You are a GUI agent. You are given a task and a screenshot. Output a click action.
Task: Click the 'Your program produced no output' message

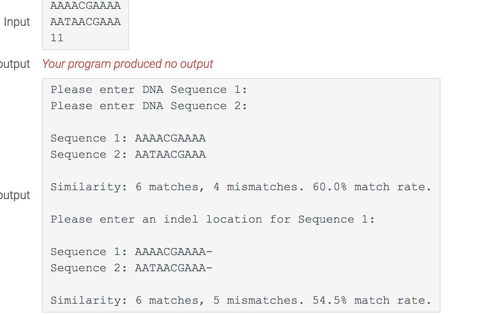[x=128, y=64]
